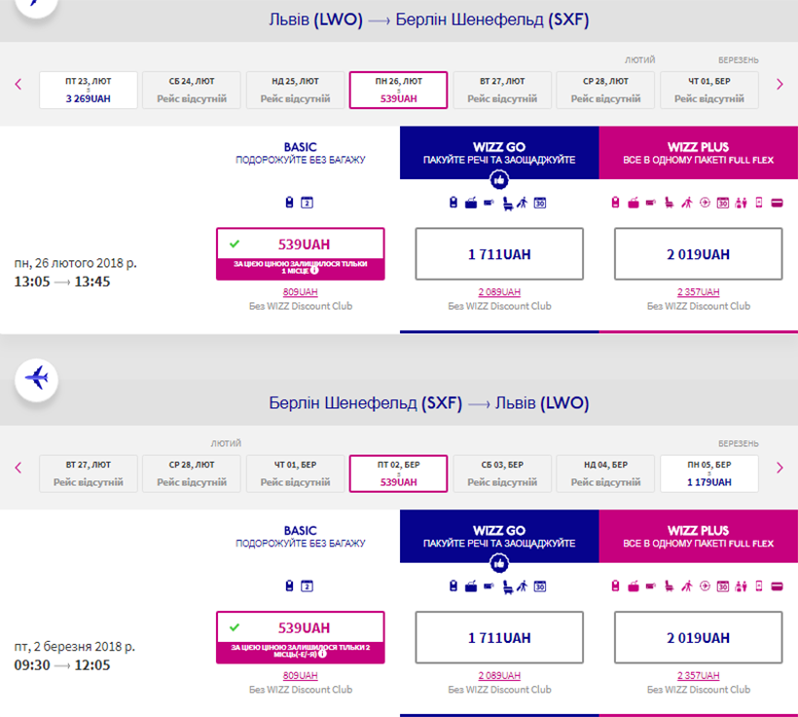Select the 1 711UAH WIZZ GO fare for Lviv–Berlin

pos(499,254)
